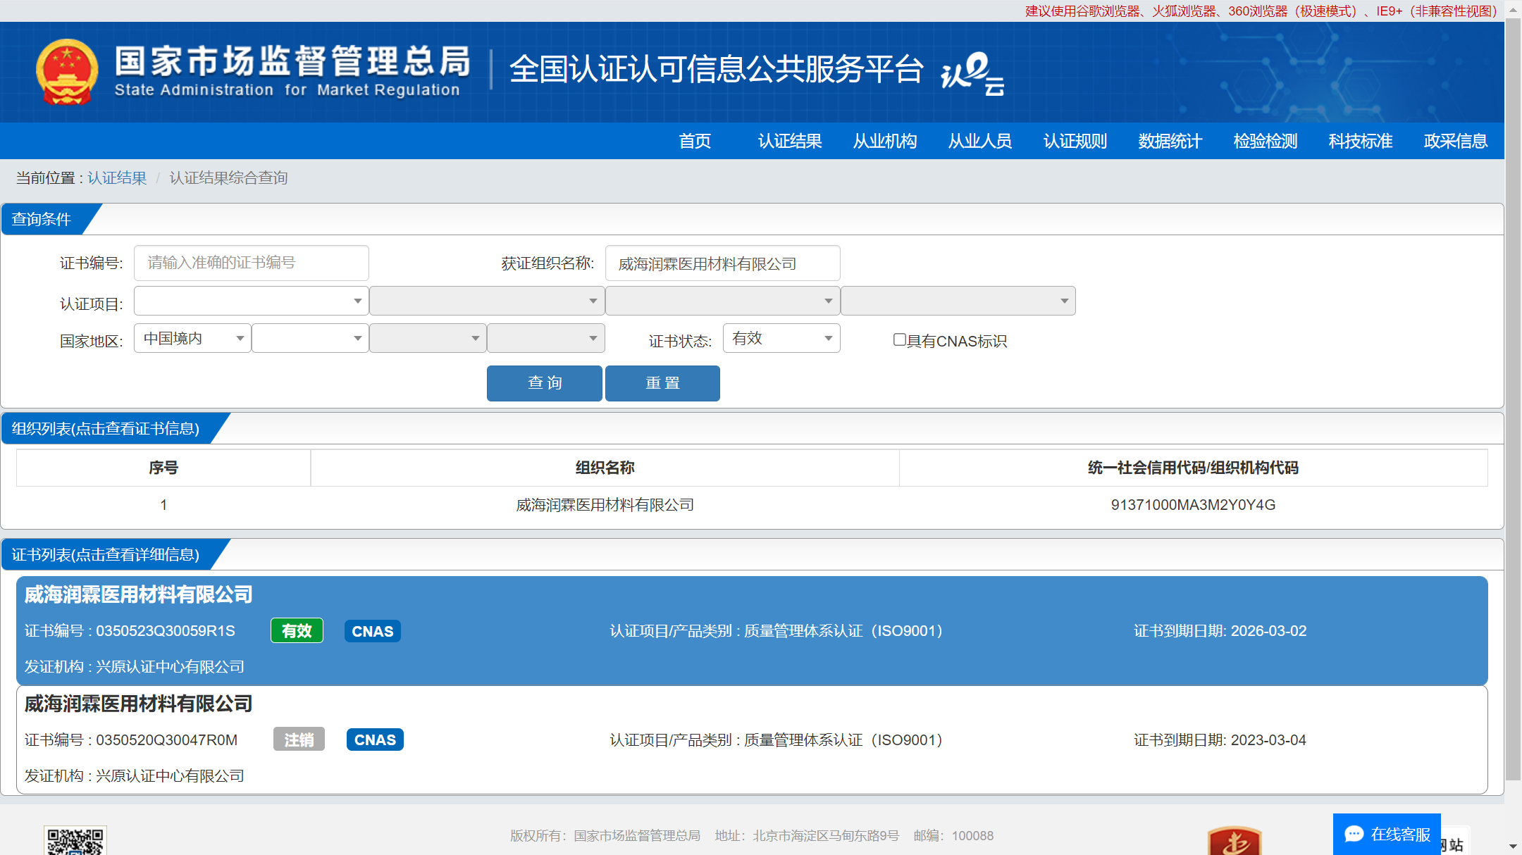Viewport: 1522px width, 855px height.
Task: Click the 查询 search button
Action: pos(545,383)
